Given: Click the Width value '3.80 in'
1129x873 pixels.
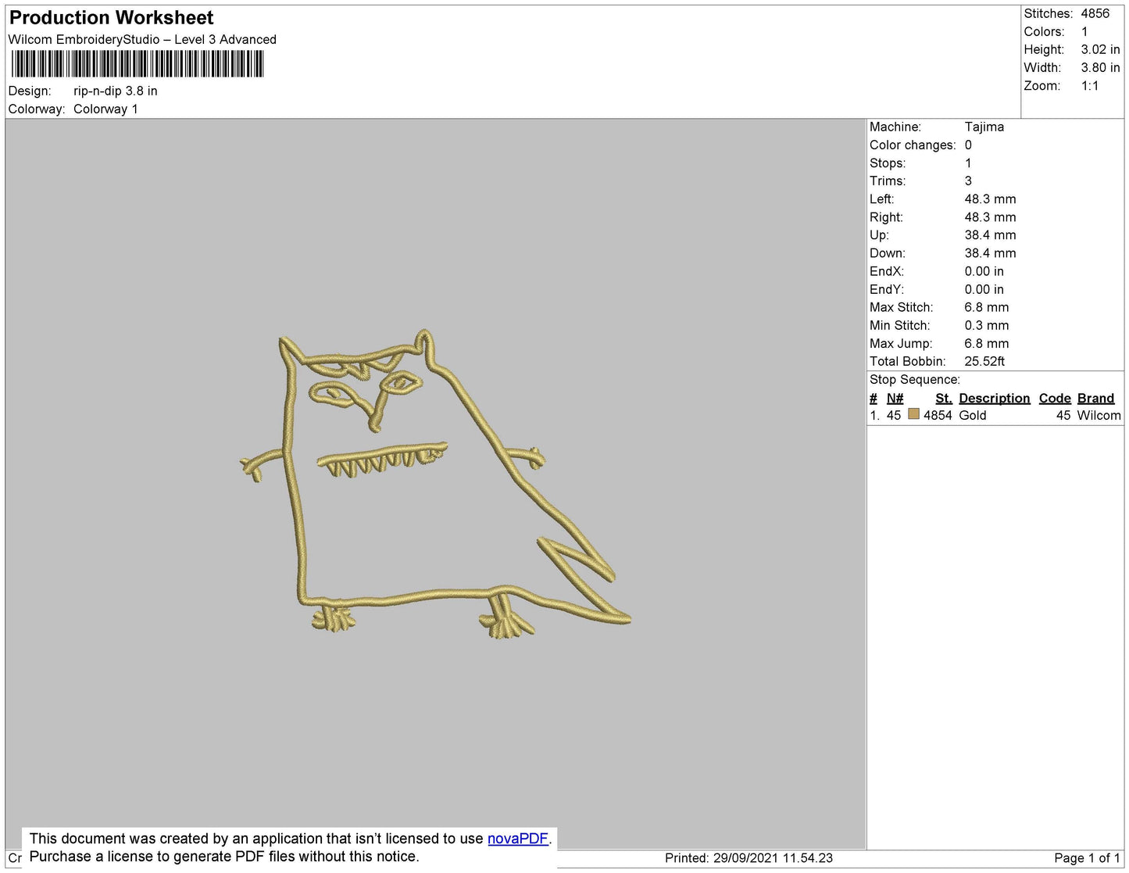Looking at the screenshot, I should [1100, 67].
